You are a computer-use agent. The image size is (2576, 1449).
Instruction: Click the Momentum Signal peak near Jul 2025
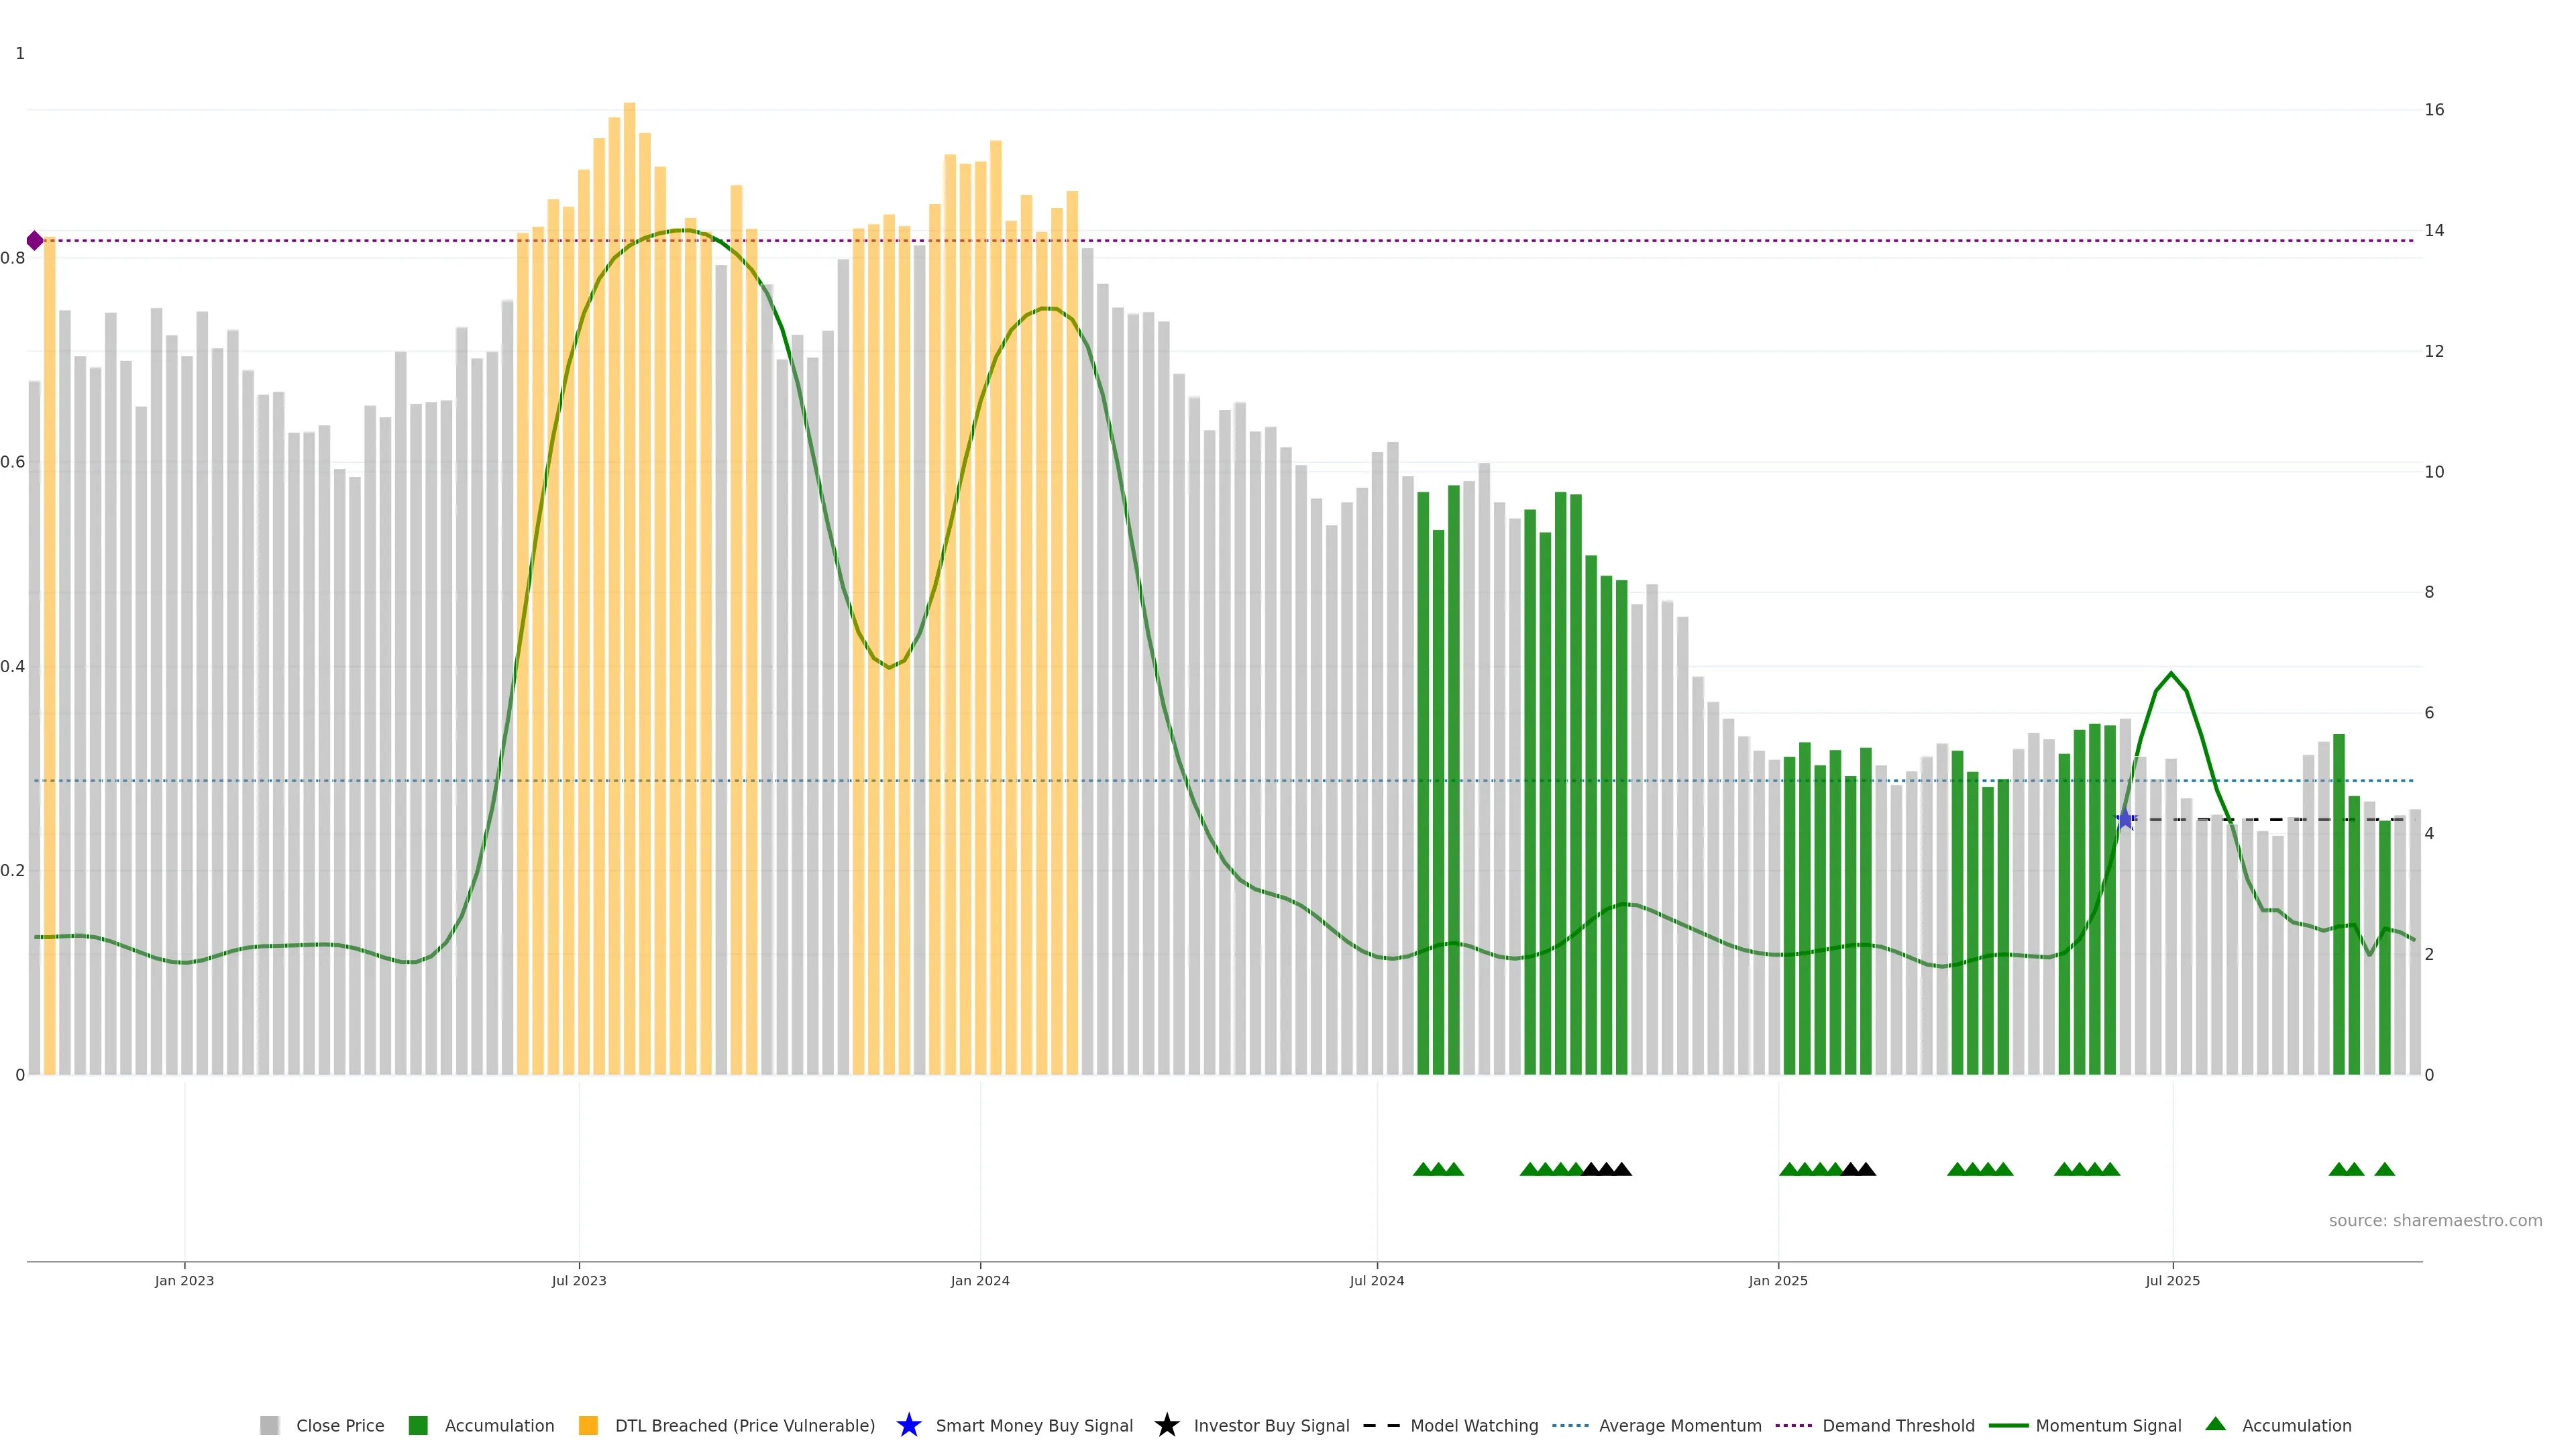(x=2170, y=674)
